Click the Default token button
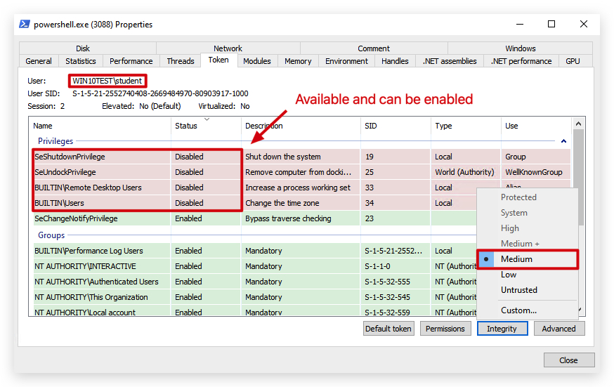 388,329
